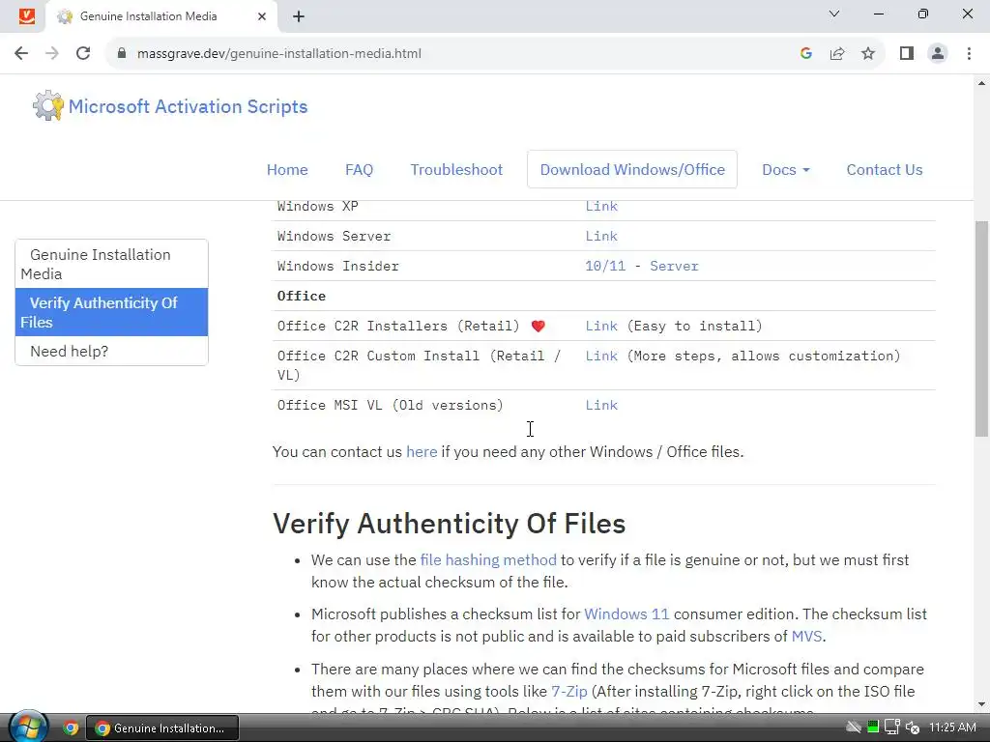Image resolution: width=990 pixels, height=742 pixels.
Task: Click the muted volume tray icon
Action: click(x=913, y=728)
